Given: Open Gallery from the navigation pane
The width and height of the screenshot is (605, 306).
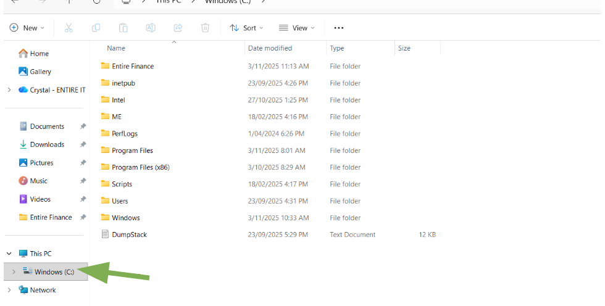Looking at the screenshot, I should tap(40, 72).
